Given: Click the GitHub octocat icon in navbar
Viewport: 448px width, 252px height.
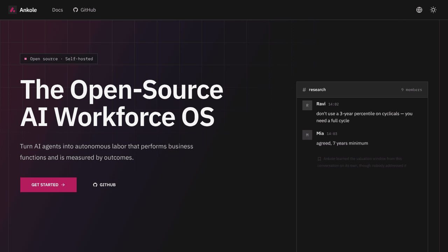Looking at the screenshot, I should [x=76, y=10].
